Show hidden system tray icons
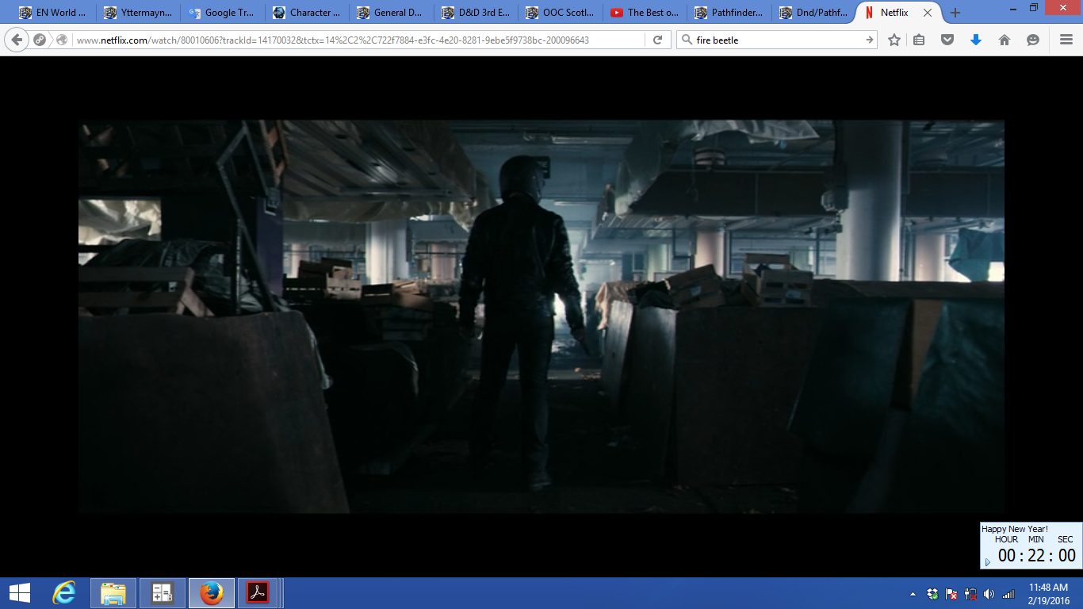 [x=913, y=594]
